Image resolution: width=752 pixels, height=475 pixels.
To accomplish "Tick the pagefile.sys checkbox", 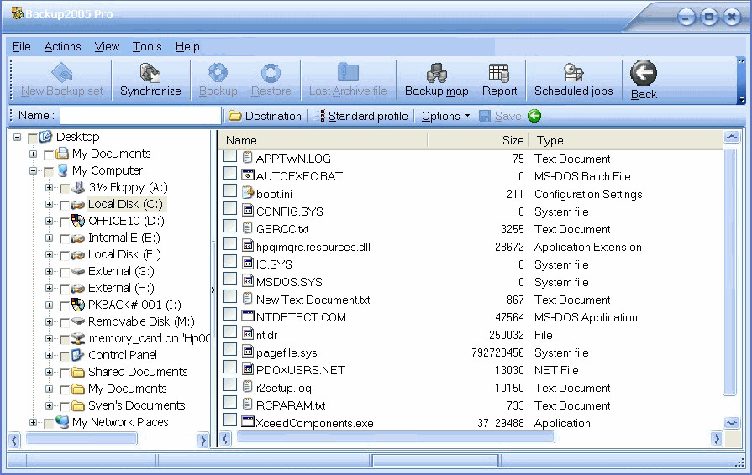I will coord(230,350).
